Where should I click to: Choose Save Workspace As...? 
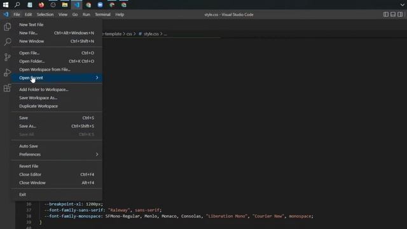(57, 98)
